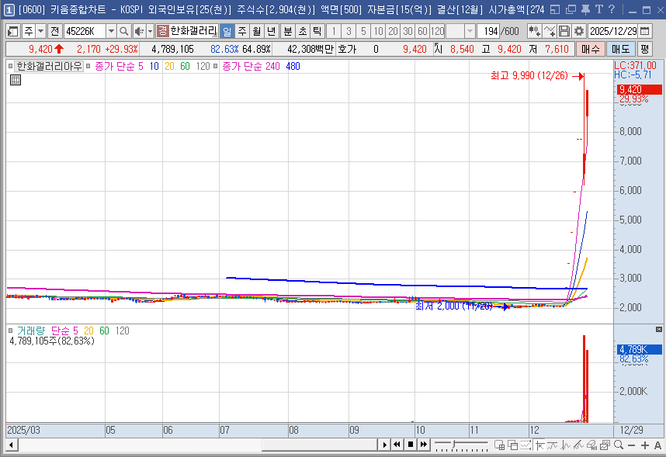Click the bar count field showing 194
Screen dimensions: 666x457
point(487,31)
